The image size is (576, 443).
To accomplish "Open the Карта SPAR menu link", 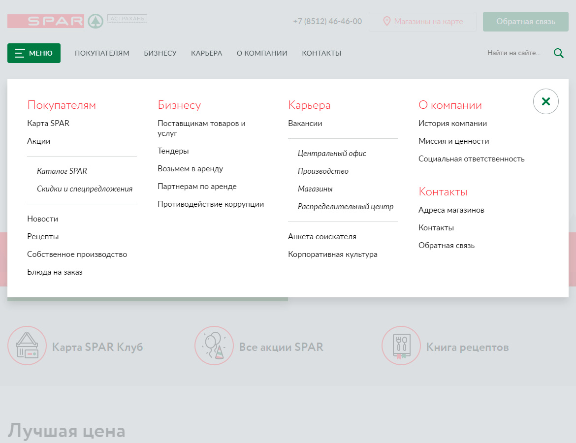I will pos(48,124).
